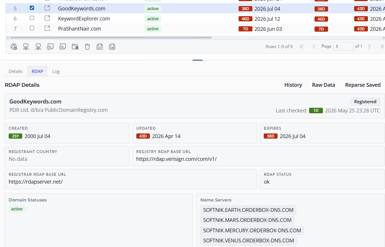The image size is (385, 247).
Task: Click the network computer icon beside the shield icons
Action: (x=38, y=47)
